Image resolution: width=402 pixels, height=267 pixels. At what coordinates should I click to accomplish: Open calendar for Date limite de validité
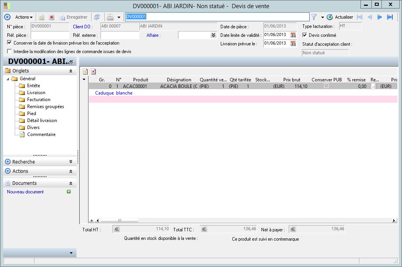(x=293, y=35)
